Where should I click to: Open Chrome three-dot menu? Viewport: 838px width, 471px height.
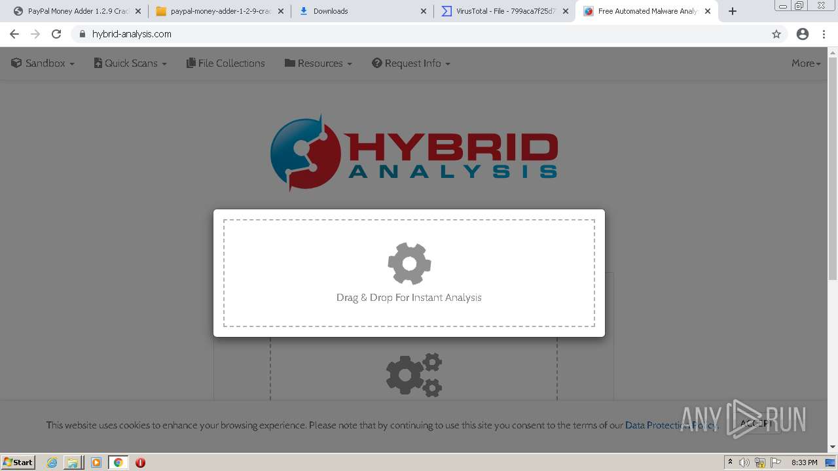(x=824, y=34)
